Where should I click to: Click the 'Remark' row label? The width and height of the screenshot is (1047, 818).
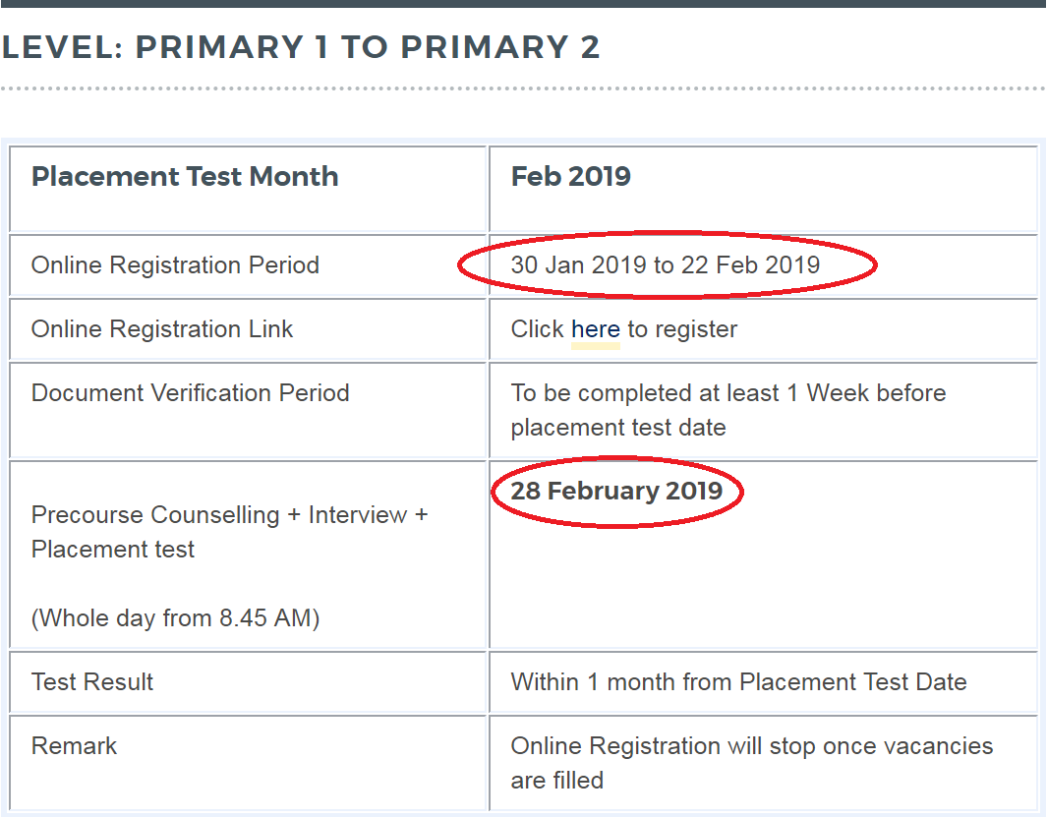point(74,746)
